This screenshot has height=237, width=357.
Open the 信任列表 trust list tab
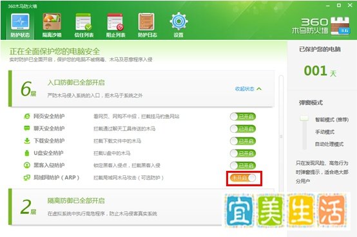[84, 25]
